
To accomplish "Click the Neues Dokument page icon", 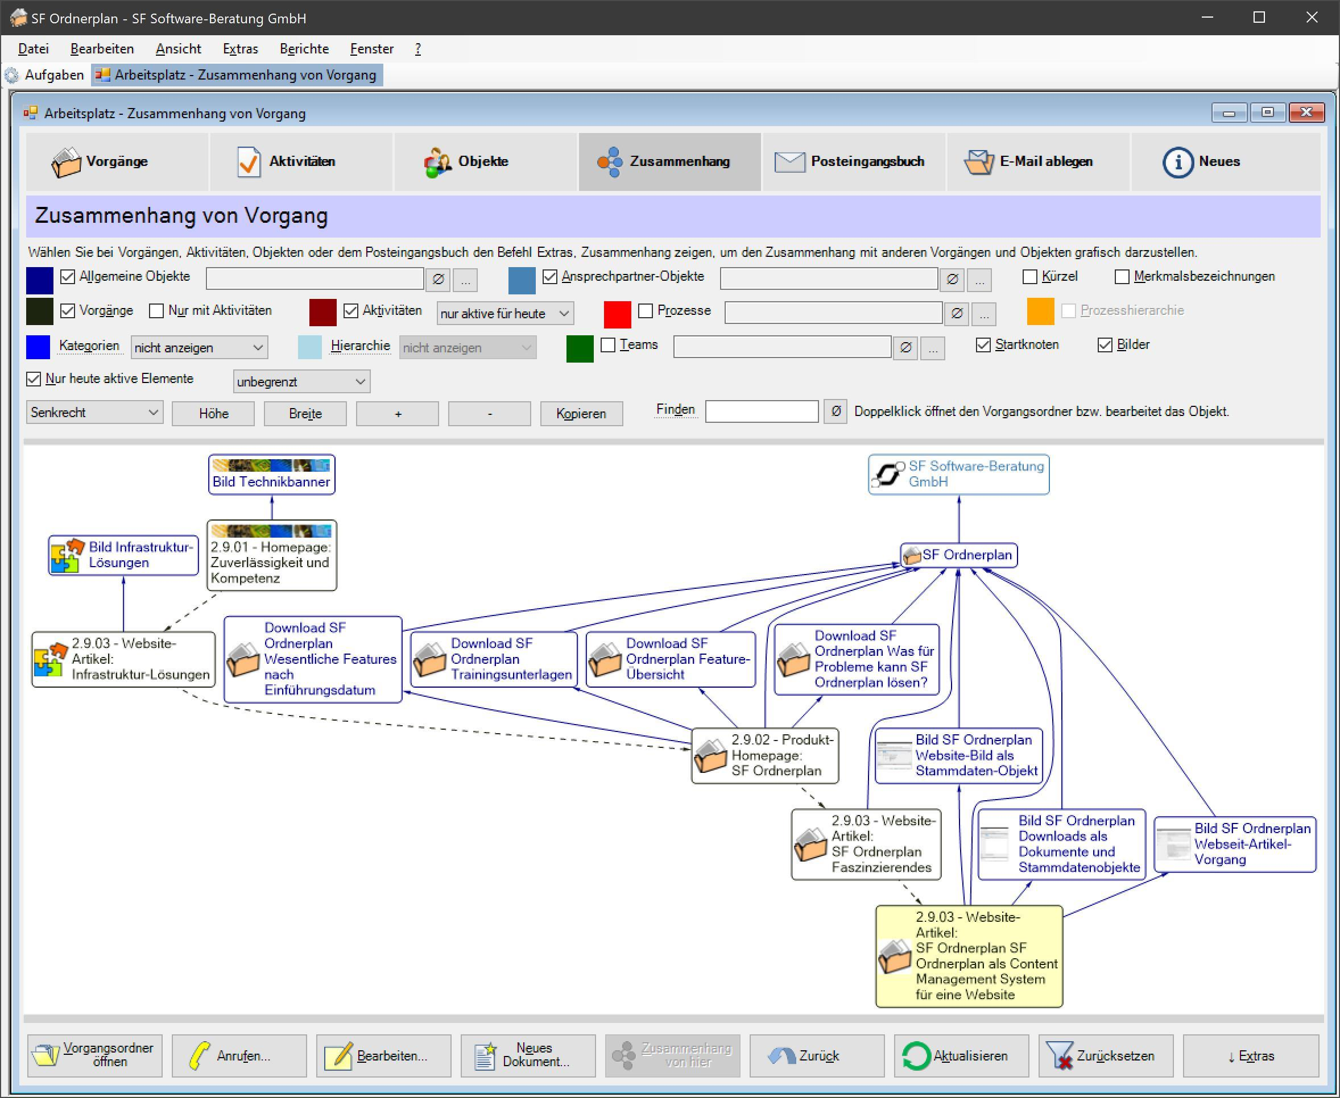I will point(485,1057).
